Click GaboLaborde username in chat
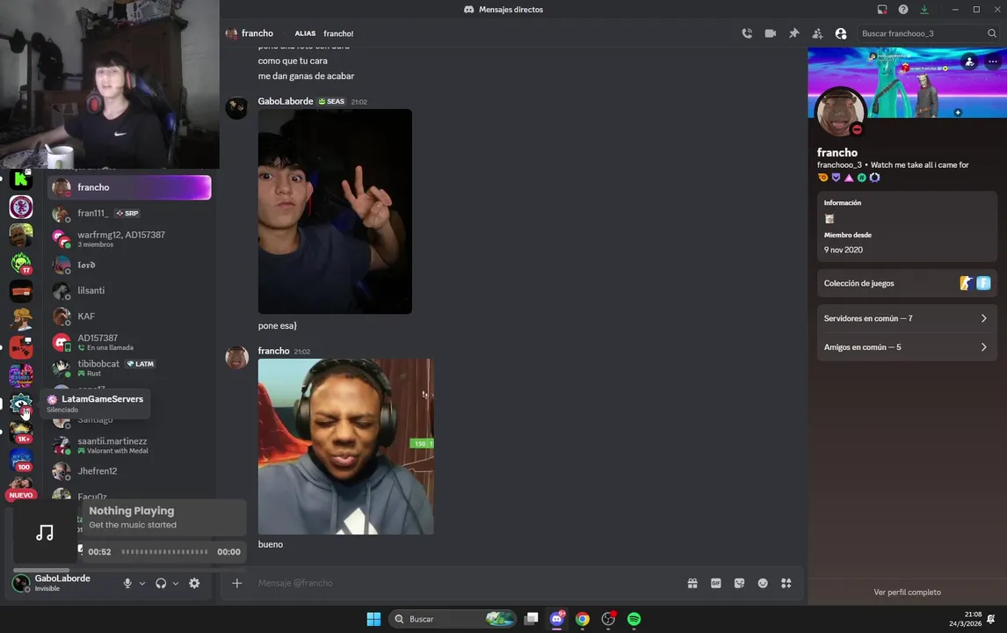This screenshot has width=1007, height=633. [286, 101]
